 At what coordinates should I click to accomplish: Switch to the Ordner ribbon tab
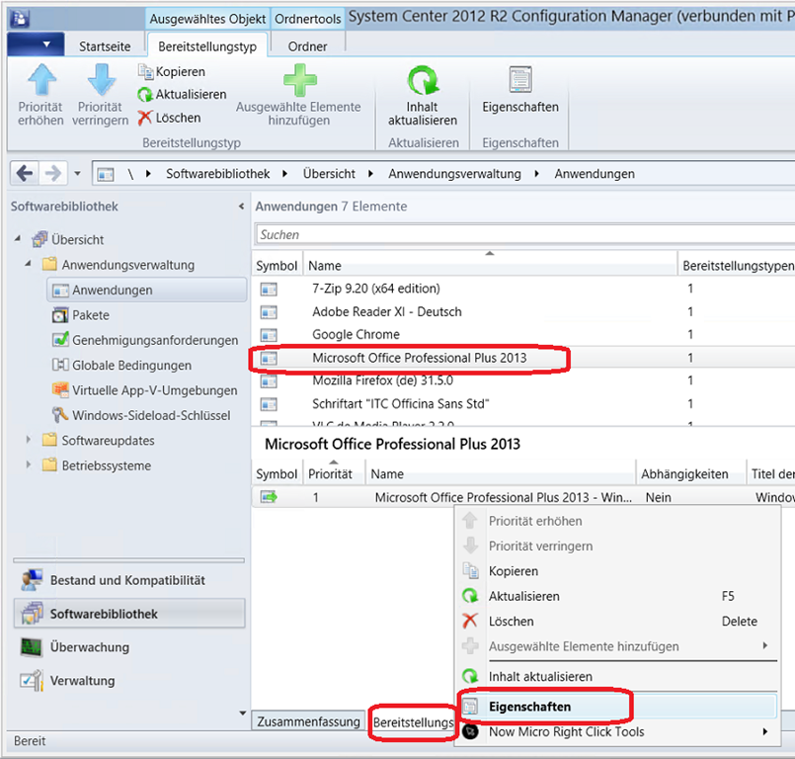pos(307,46)
